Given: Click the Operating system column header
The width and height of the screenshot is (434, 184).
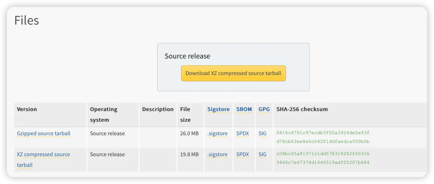Looking at the screenshot, I should pyautogui.click(x=104, y=114).
